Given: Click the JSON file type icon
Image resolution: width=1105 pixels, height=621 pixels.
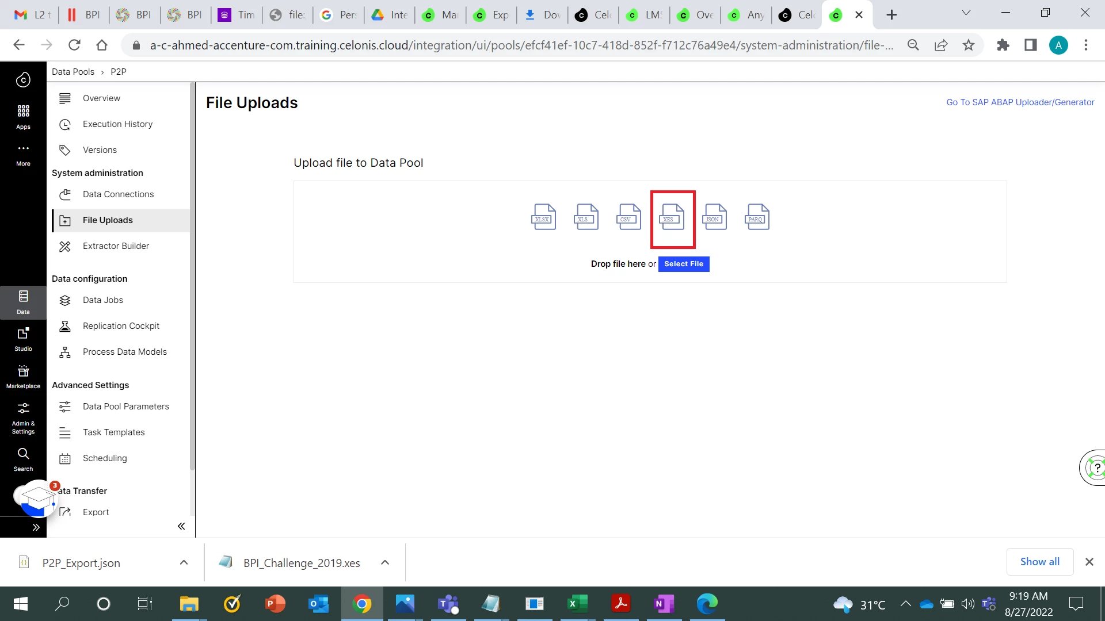Looking at the screenshot, I should tap(714, 217).
